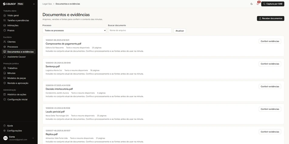
Task: Click the Buscar documento input field
Action: point(140,31)
